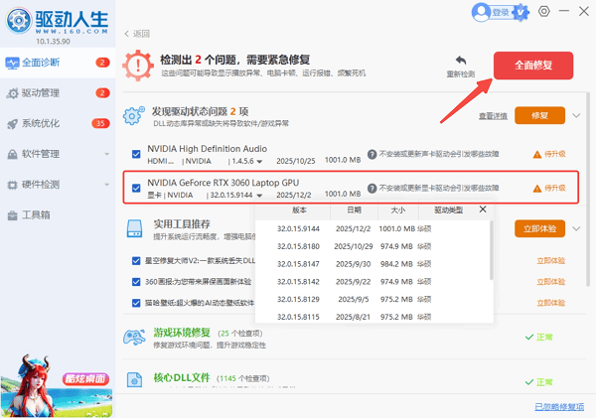The height and width of the screenshot is (418, 596).
Task: Click the 大小 column header
Action: tap(398, 210)
